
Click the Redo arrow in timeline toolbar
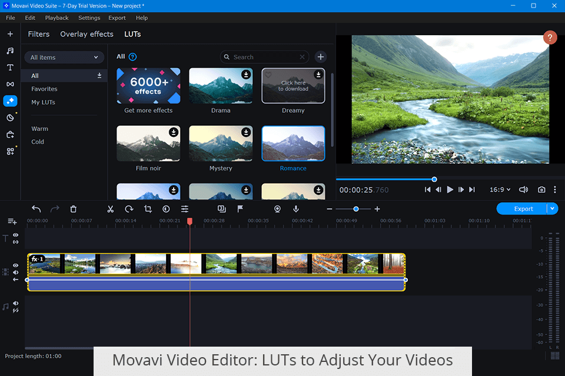(x=55, y=209)
